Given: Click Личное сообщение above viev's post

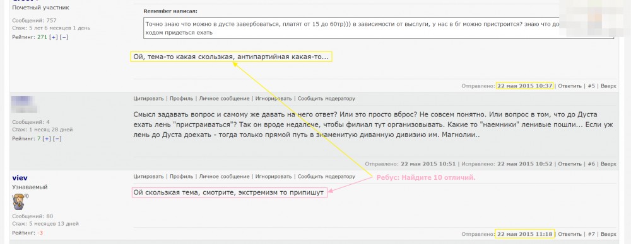Looking at the screenshot, I should (224, 176).
